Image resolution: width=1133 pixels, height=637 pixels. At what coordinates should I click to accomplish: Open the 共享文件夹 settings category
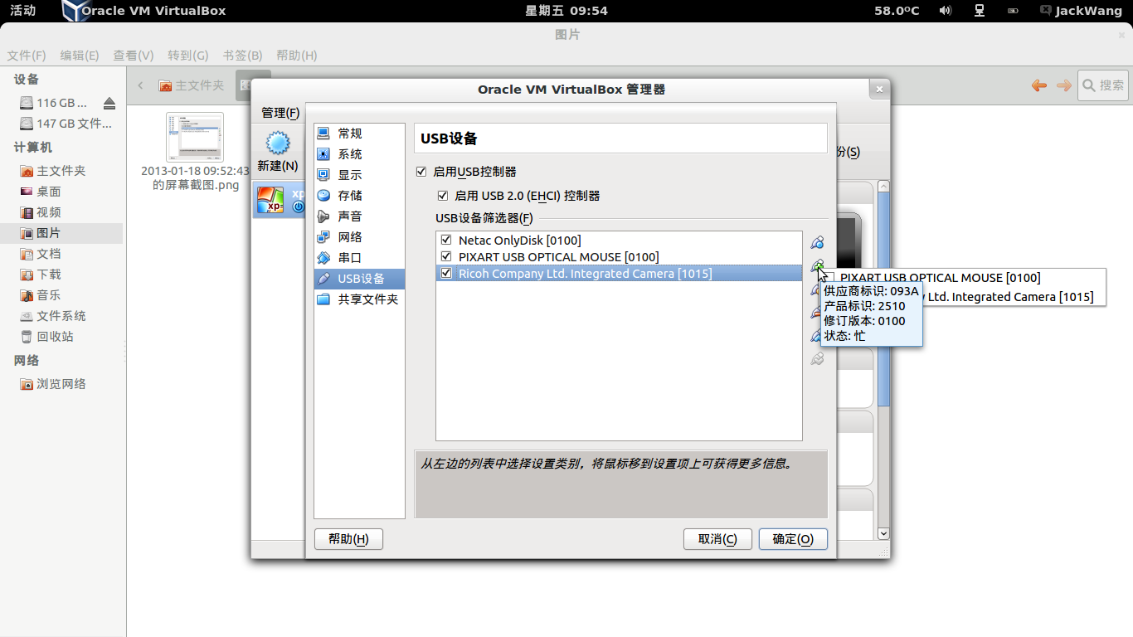pos(359,299)
